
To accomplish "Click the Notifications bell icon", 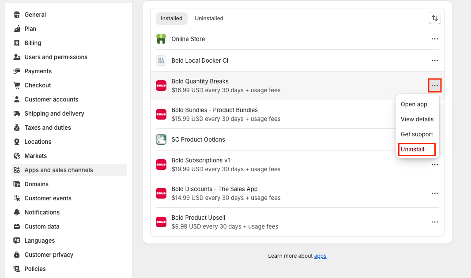I will (x=17, y=212).
